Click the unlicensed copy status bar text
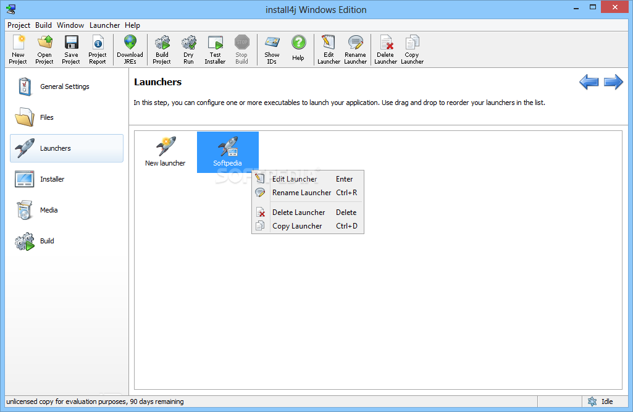Screen dimensions: 633x412 pyautogui.click(x=95, y=401)
